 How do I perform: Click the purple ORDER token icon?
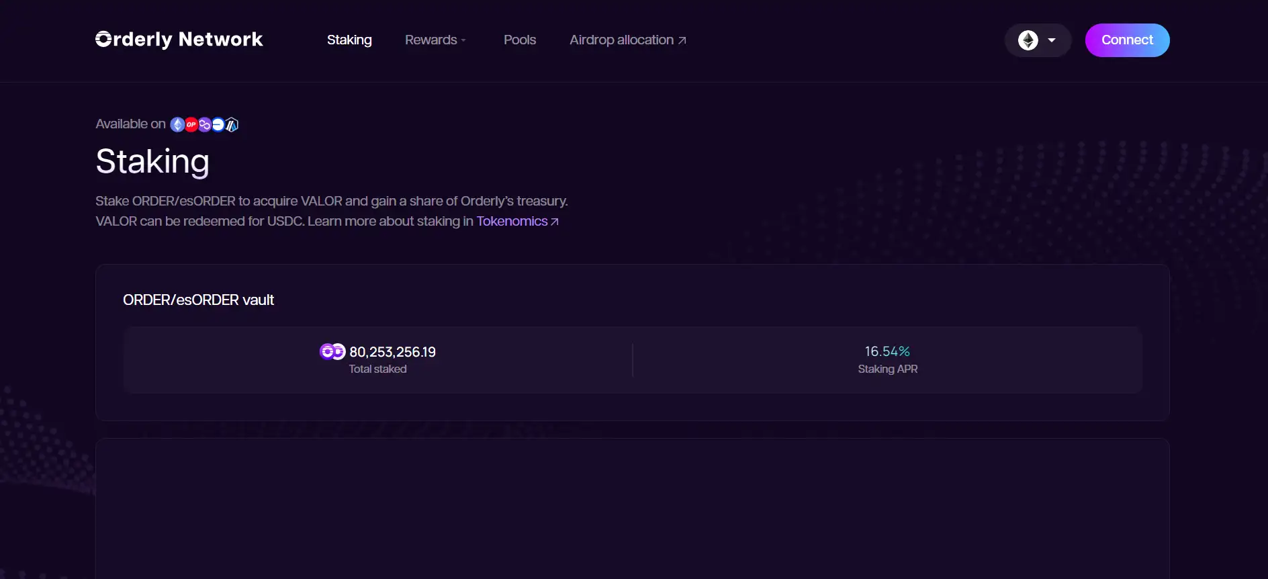click(326, 351)
